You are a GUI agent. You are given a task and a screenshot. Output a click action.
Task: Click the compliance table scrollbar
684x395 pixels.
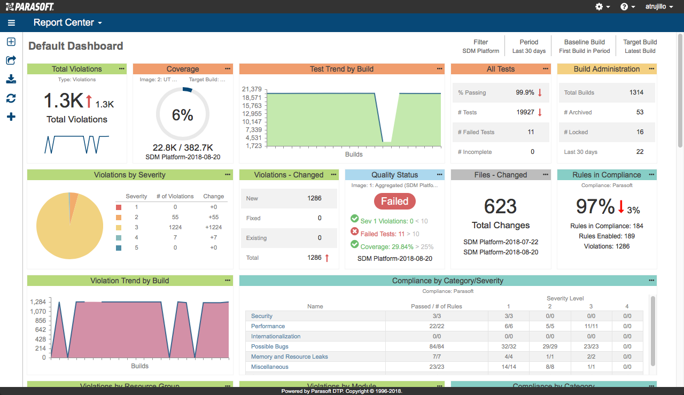[653, 331]
